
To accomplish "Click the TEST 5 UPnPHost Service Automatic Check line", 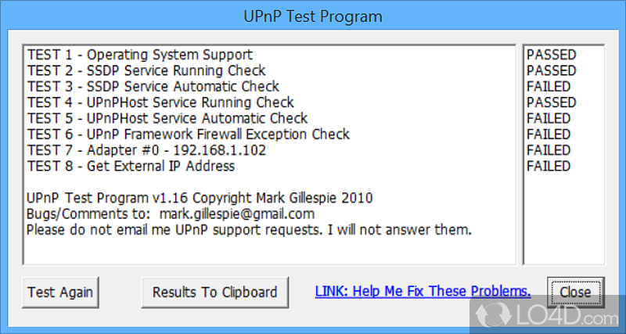I will (x=167, y=118).
